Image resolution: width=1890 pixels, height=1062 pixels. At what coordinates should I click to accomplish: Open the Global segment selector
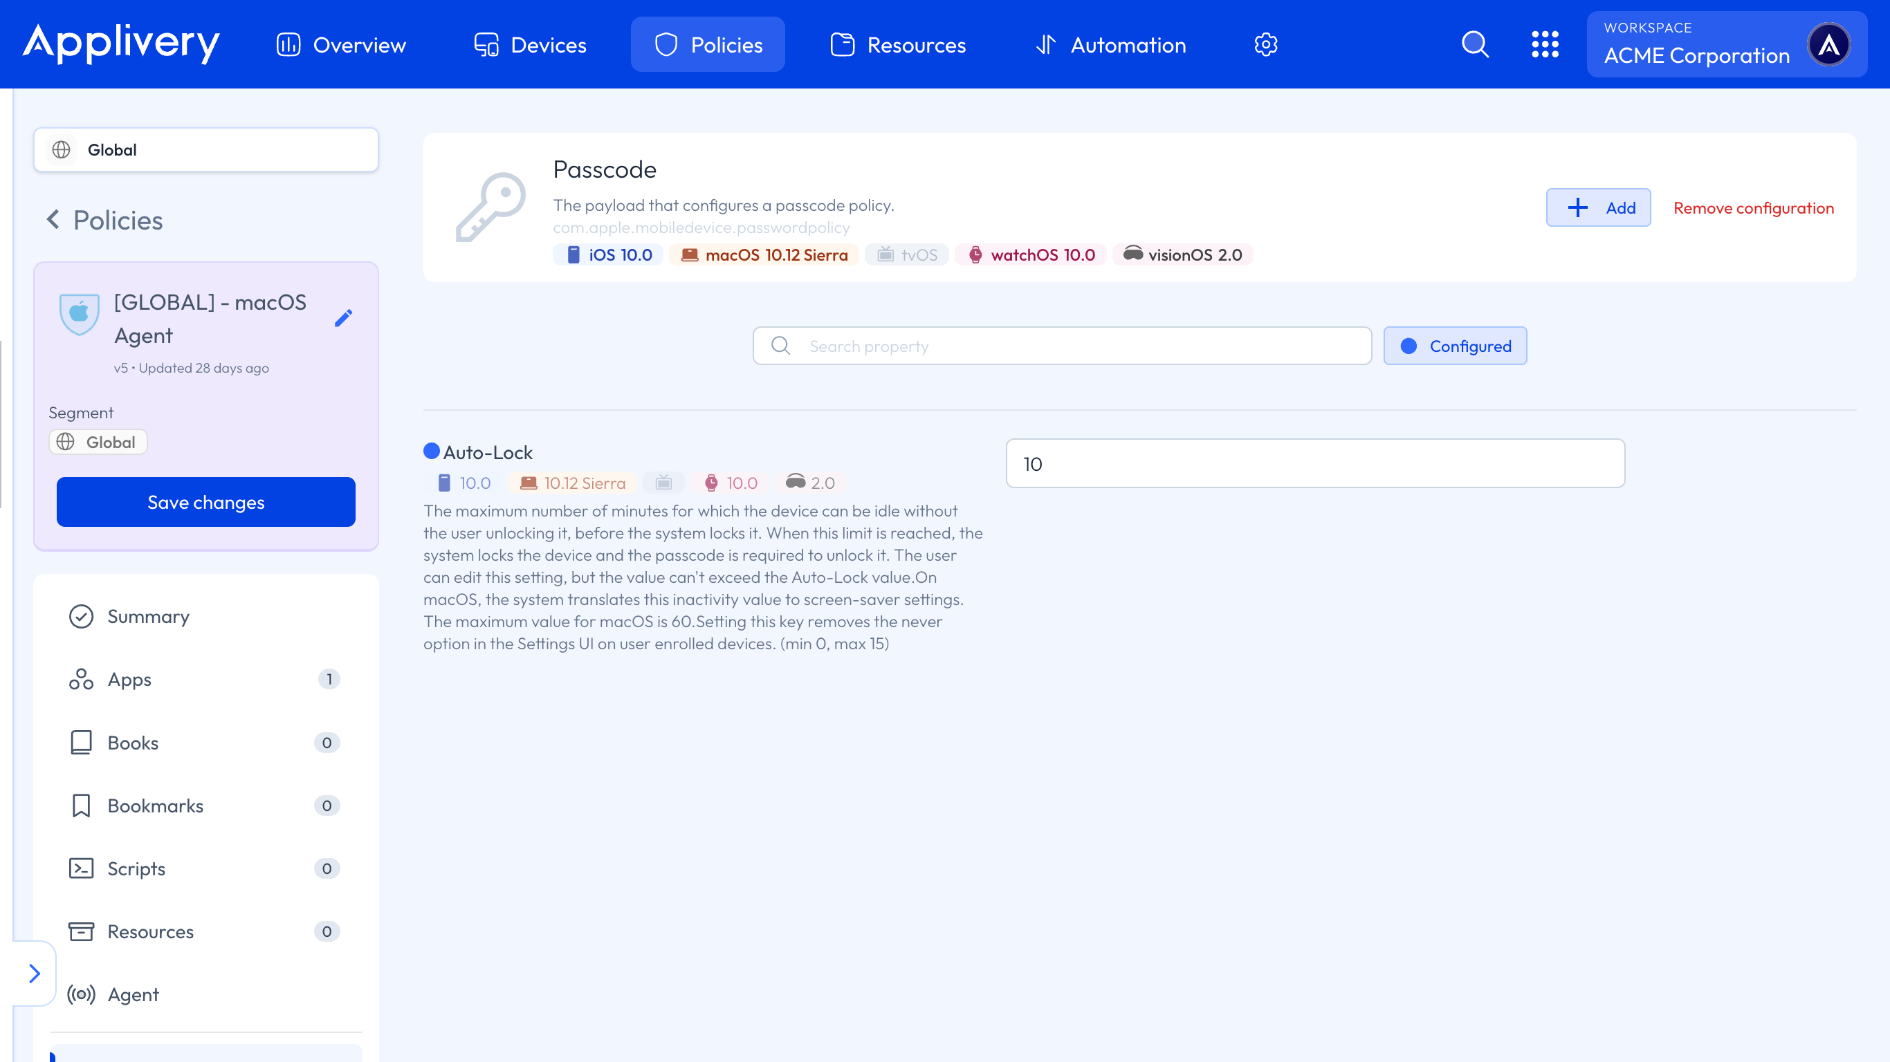coord(206,149)
